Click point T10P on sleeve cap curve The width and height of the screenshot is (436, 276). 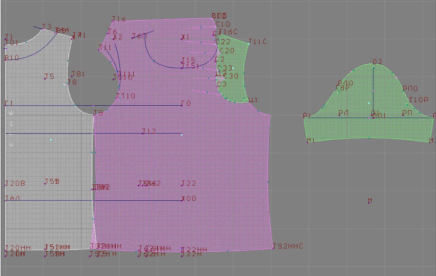(407, 104)
